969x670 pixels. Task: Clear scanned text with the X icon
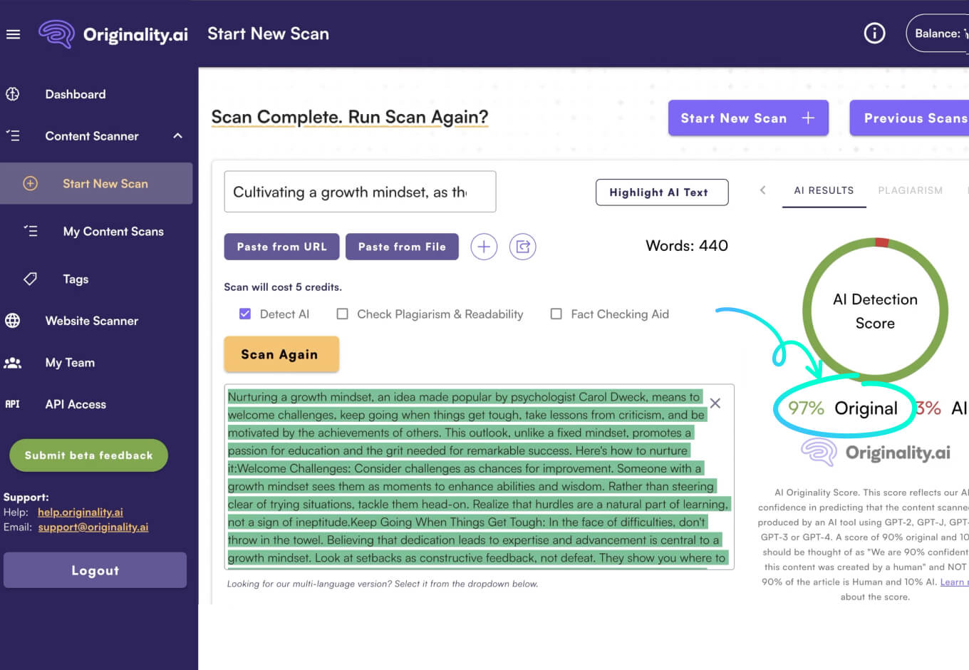click(715, 403)
